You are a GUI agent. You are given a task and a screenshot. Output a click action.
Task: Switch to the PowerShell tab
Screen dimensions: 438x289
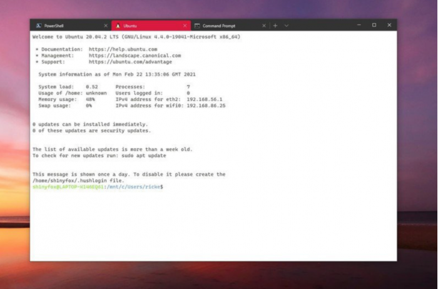(71, 26)
